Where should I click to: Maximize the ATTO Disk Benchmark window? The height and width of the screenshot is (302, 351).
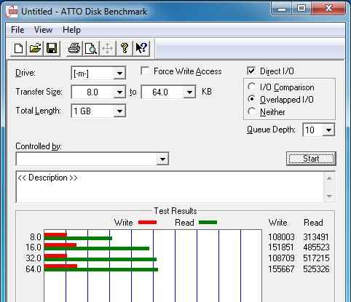pyautogui.click(x=301, y=9)
